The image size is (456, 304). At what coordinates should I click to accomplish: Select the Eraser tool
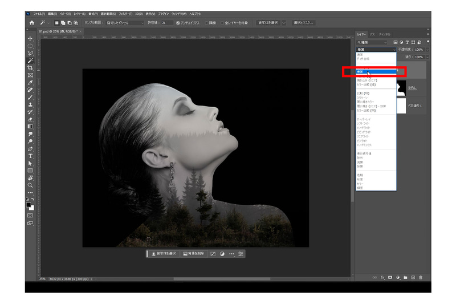pyautogui.click(x=30, y=119)
